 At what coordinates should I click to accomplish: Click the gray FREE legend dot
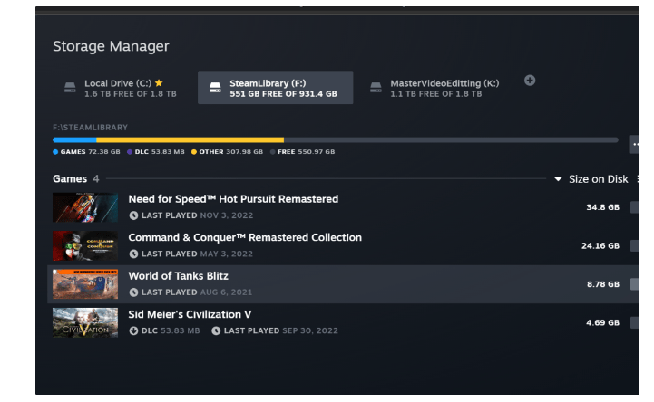tap(273, 152)
